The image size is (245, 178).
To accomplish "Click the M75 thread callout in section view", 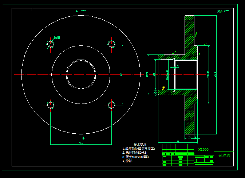I will pyautogui.click(x=167, y=75).
